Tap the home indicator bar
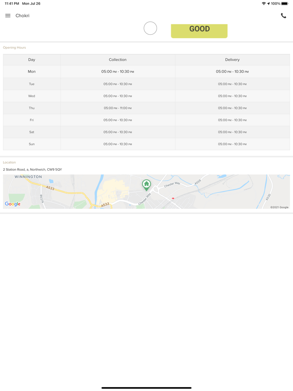293x391 pixels. click(146, 388)
